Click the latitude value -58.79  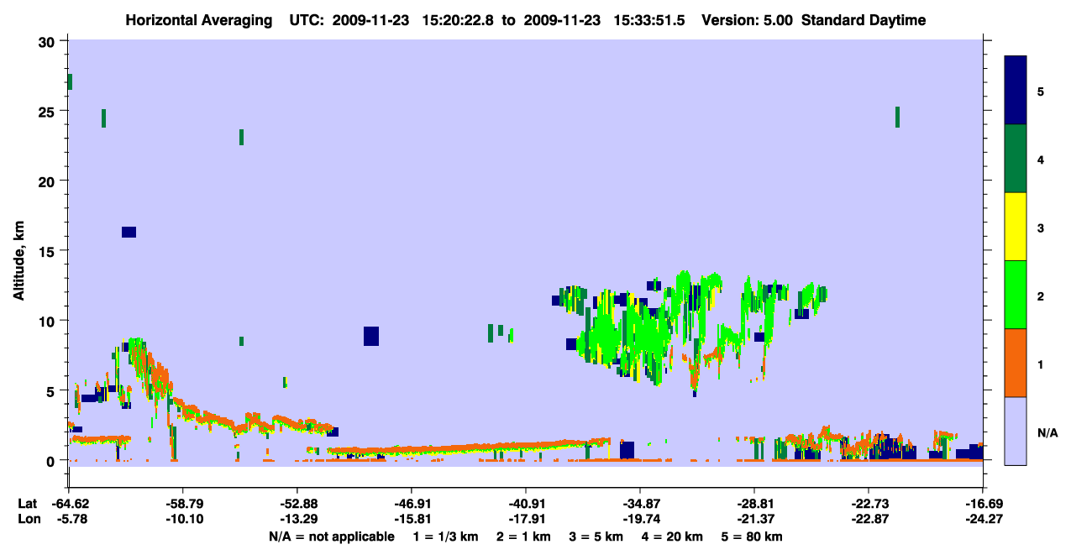tap(183, 504)
